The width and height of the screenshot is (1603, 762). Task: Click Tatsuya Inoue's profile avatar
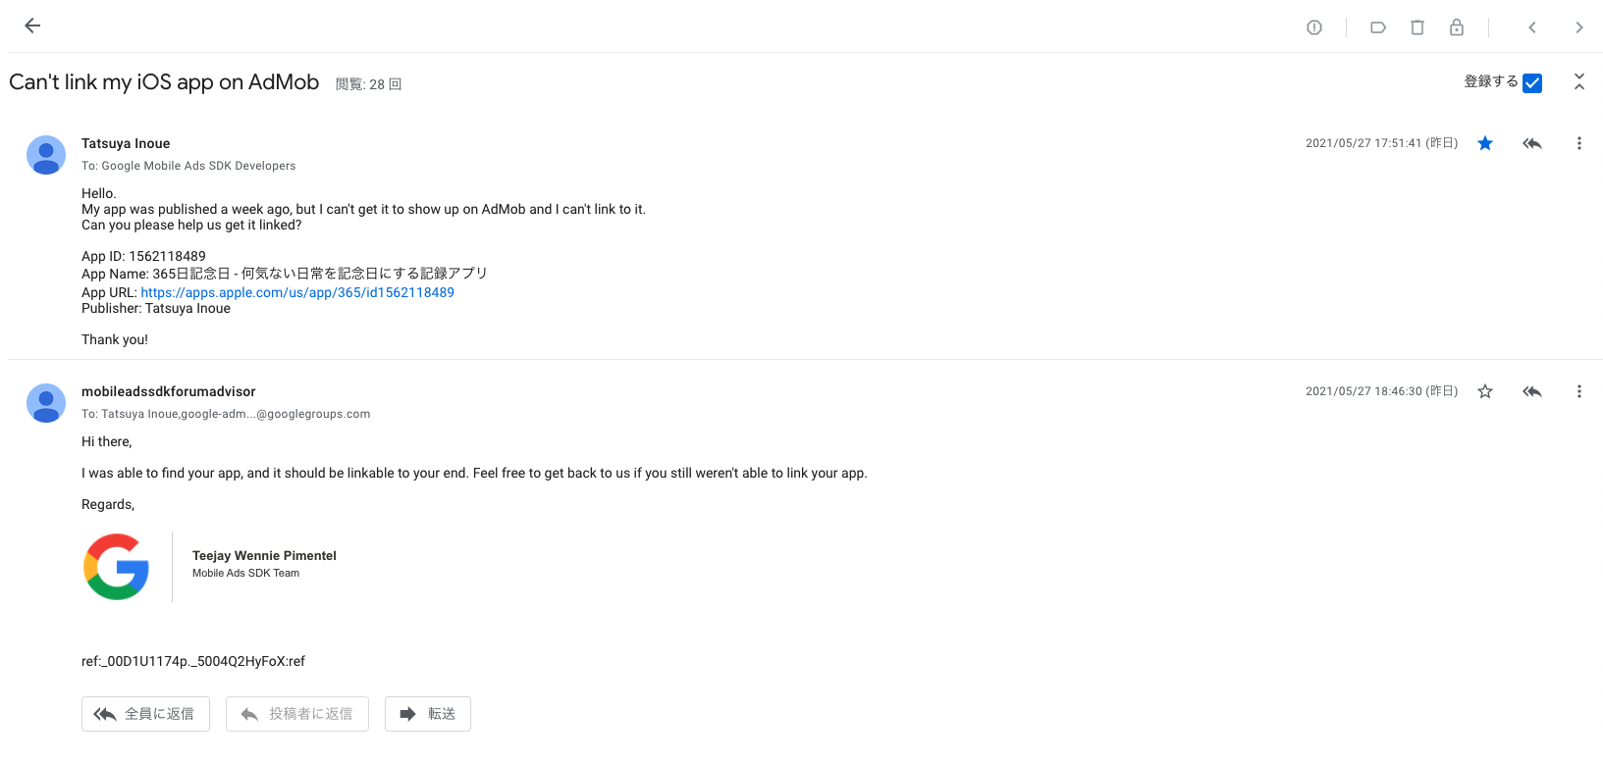pyautogui.click(x=46, y=155)
